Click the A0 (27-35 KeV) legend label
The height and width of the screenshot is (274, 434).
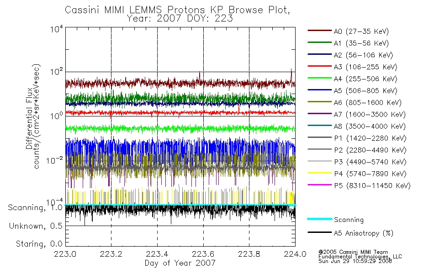coord(361,32)
